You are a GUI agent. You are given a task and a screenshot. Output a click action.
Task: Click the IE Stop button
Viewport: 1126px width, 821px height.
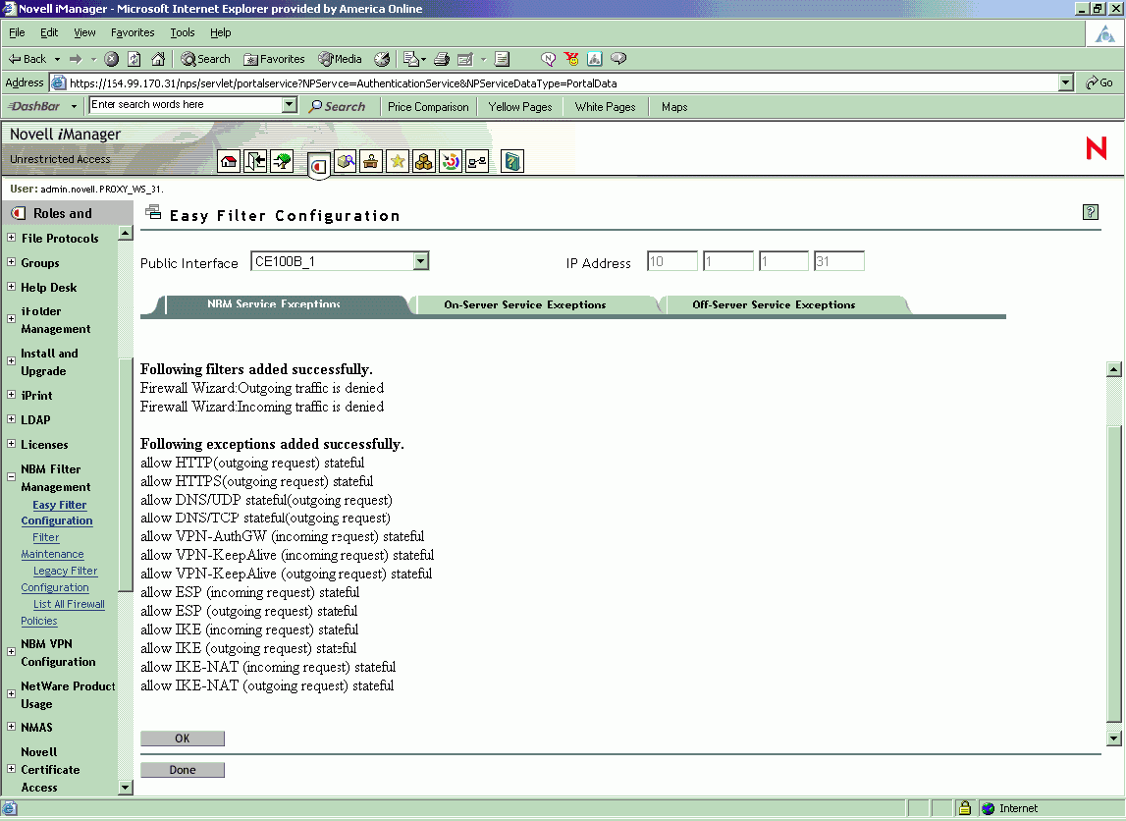111,59
